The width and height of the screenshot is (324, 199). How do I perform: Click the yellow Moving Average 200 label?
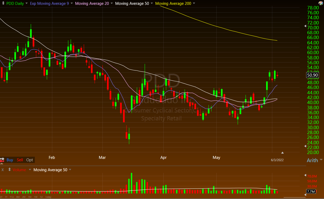(173, 3)
